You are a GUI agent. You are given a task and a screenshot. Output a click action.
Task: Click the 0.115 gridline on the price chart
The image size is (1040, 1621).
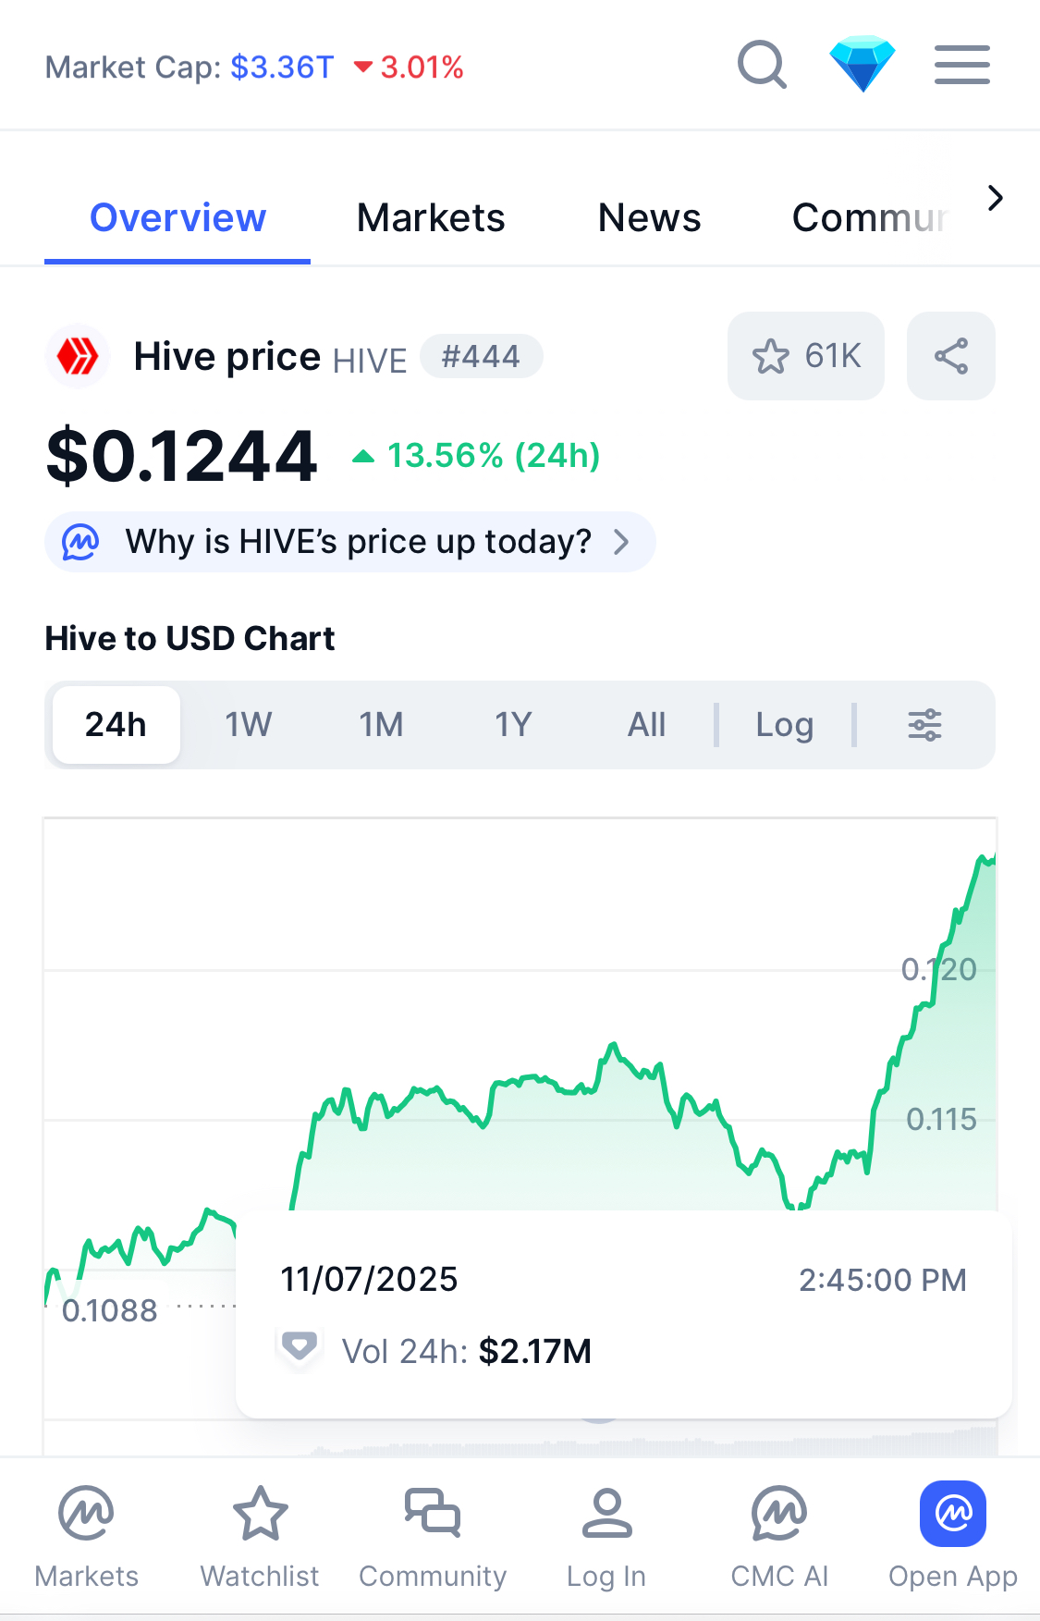click(462, 1120)
